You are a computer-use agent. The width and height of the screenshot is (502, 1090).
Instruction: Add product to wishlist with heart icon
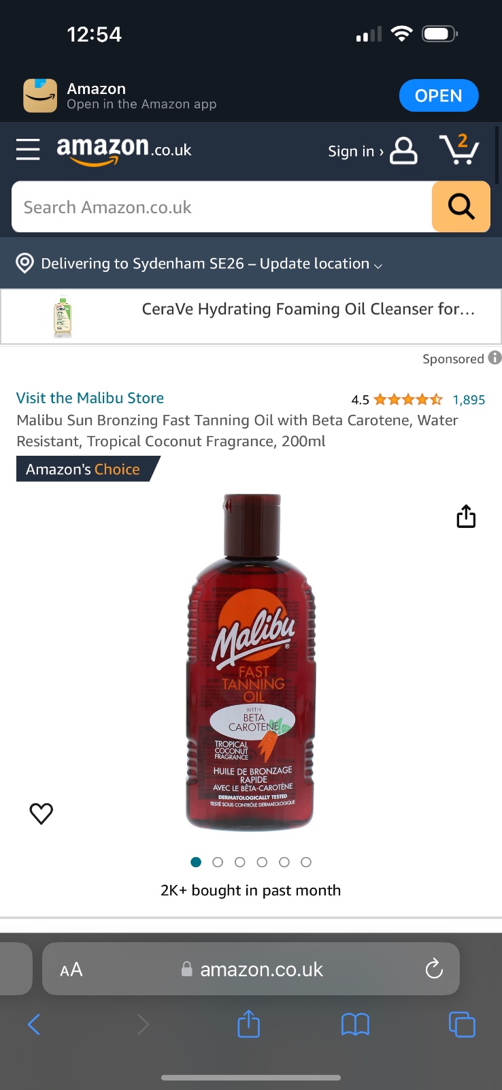click(41, 813)
